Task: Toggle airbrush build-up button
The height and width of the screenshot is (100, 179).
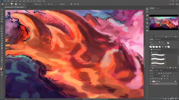Action: [57, 4]
